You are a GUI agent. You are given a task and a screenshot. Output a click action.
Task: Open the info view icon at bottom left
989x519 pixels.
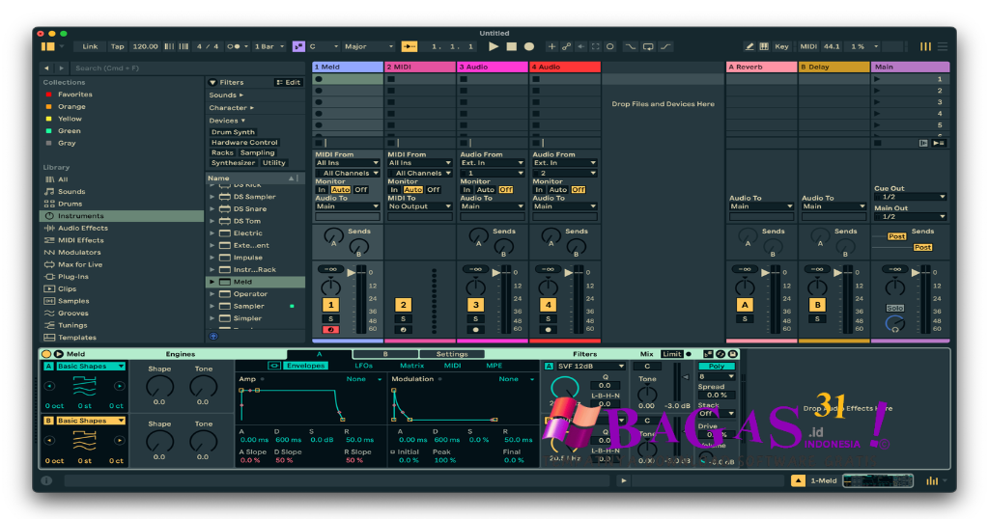pos(46,480)
